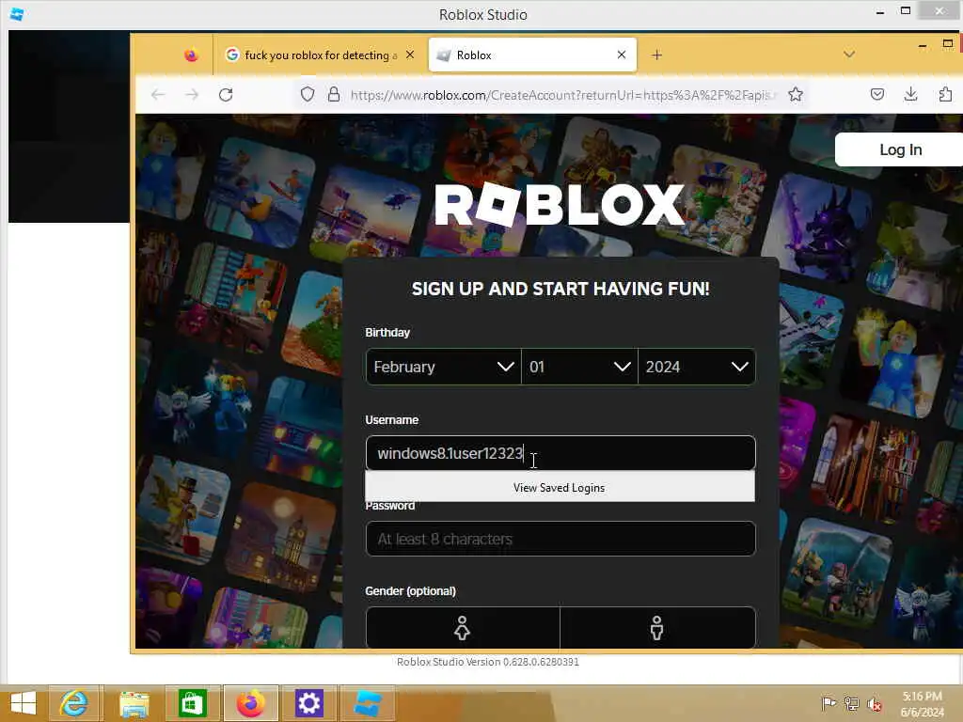
Task: Click the site padlock icon
Action: tap(334, 95)
